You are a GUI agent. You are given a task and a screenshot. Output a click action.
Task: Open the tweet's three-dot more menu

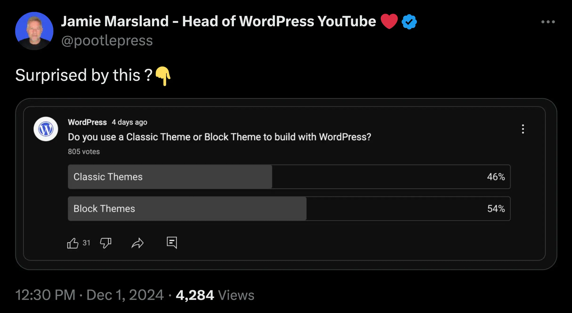point(548,22)
